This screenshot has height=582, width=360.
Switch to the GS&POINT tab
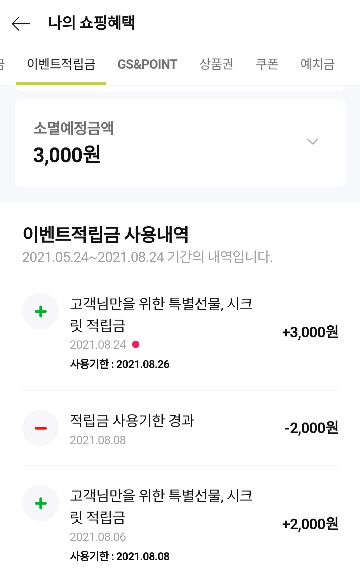147,64
